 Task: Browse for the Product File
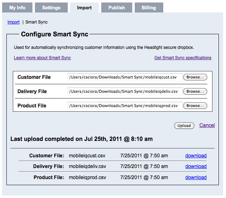195,106
